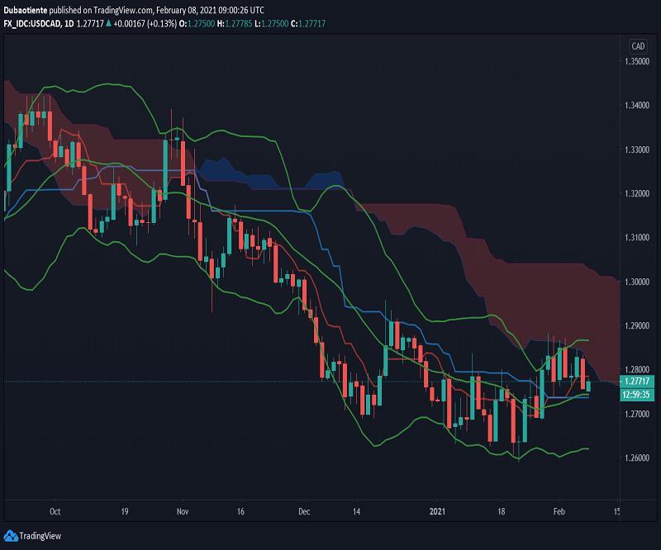Click the 1.26000 price axis label
Screen dimensions: 661x550
637,458
